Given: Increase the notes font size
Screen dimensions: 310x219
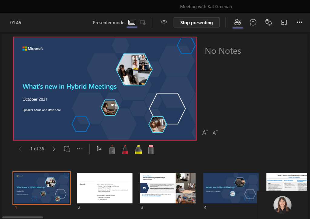Looking at the screenshot, I should (x=205, y=132).
